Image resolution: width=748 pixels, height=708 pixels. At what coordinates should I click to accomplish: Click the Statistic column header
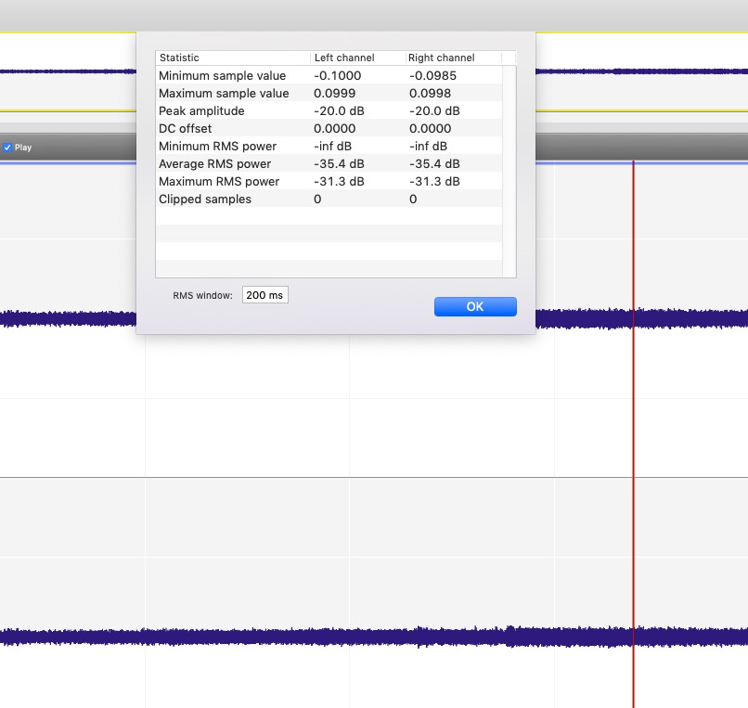pyautogui.click(x=233, y=58)
